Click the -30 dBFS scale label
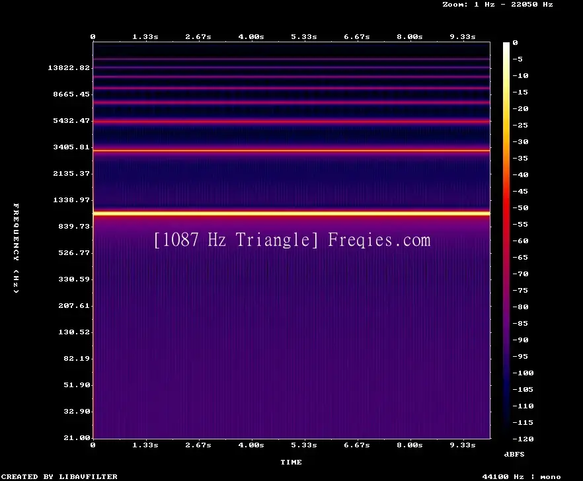Image resolution: width=583 pixels, height=481 pixels. [520, 141]
